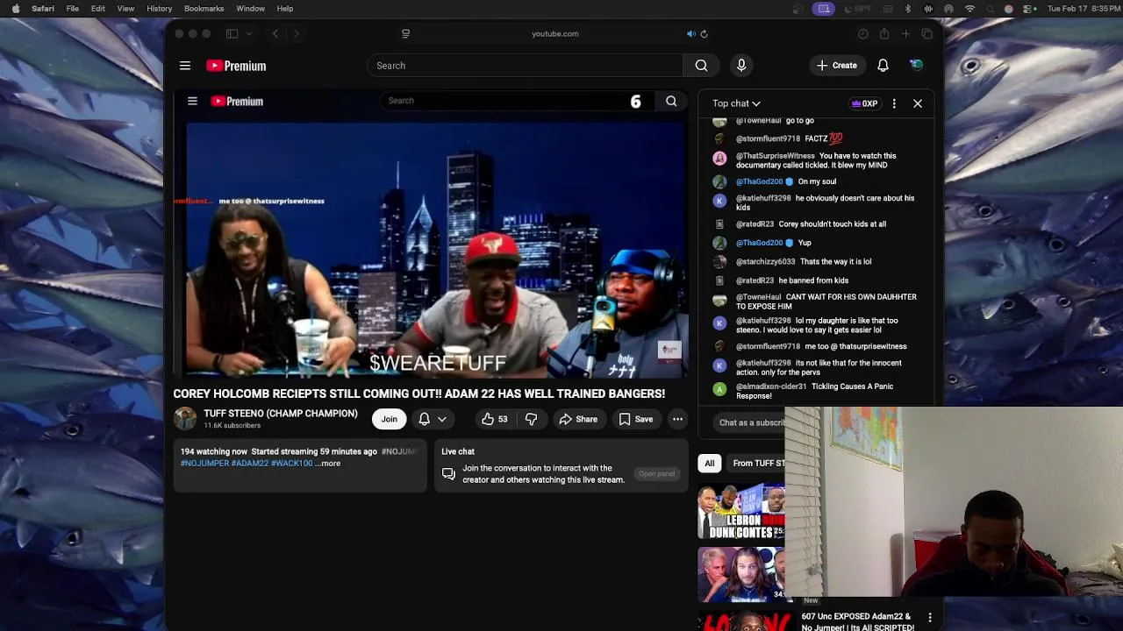The width and height of the screenshot is (1123, 631).
Task: Expand notification preference chevron beside bell
Action: click(442, 419)
